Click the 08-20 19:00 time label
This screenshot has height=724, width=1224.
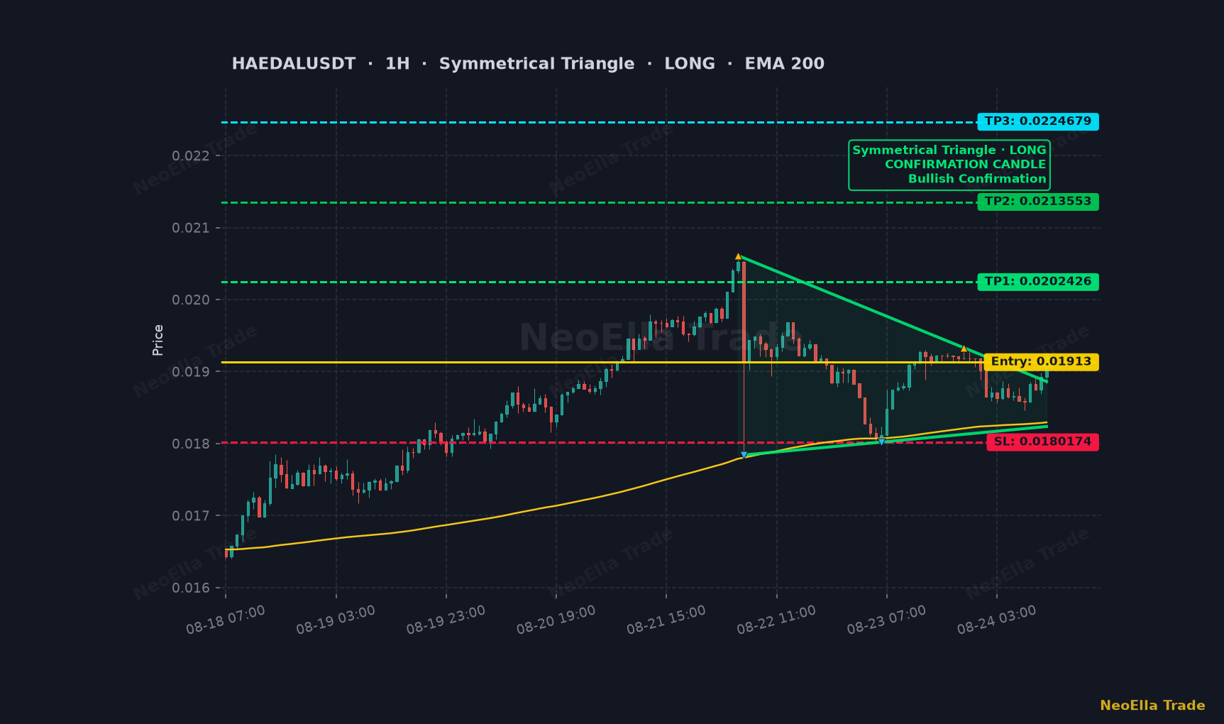(556, 620)
